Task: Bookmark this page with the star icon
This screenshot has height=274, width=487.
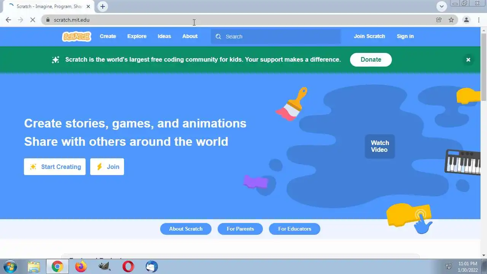Action: [451, 20]
